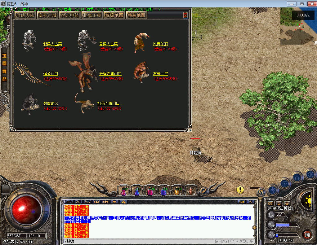Click the fourth chat toolbar group icon

click(96, 202)
